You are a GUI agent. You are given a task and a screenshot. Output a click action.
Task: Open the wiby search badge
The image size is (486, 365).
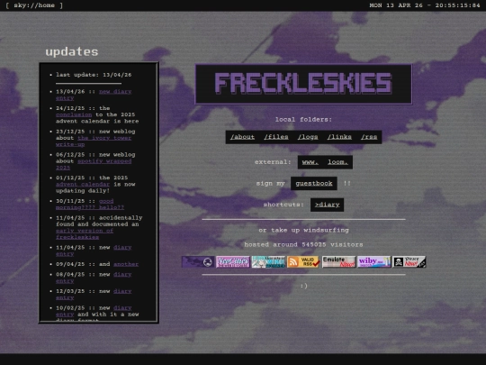click(x=373, y=262)
